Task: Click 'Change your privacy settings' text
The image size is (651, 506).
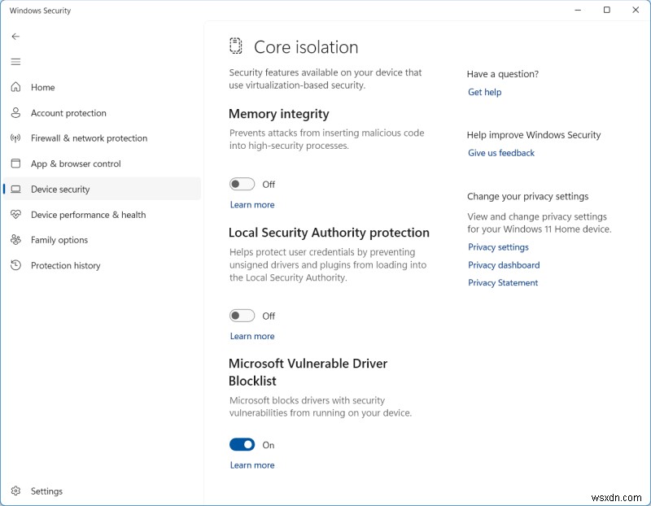Action: pyautogui.click(x=527, y=197)
